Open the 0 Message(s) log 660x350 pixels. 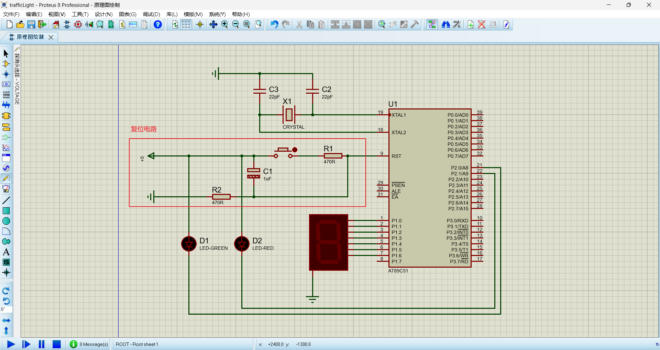(x=89, y=344)
